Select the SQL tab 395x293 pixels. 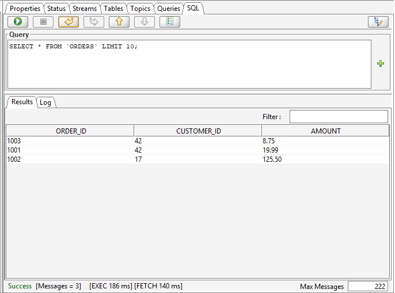click(x=193, y=8)
